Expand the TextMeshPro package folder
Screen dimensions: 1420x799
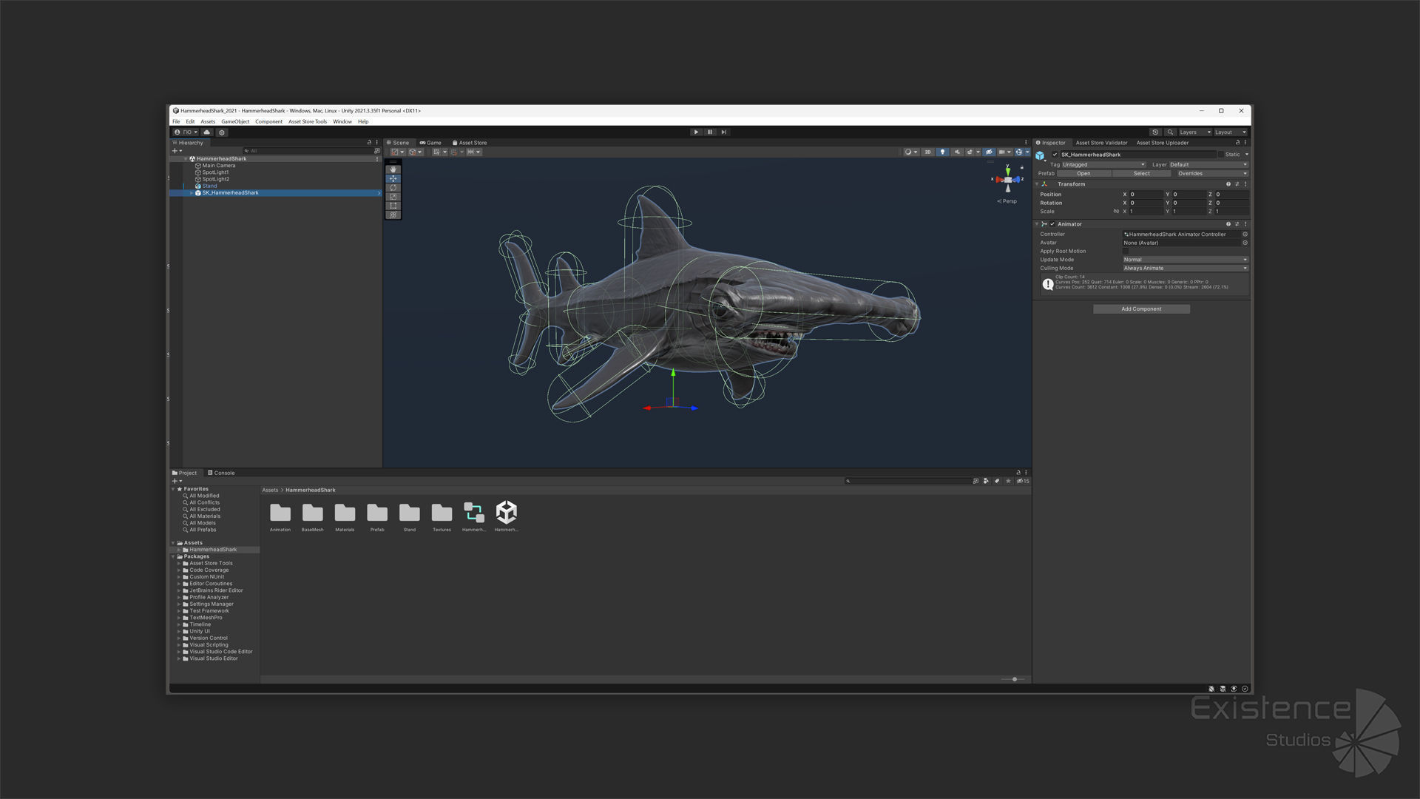[179, 618]
